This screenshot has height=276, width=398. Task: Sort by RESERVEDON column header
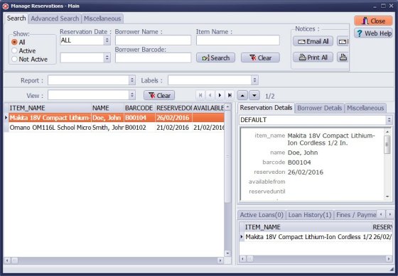click(173, 108)
